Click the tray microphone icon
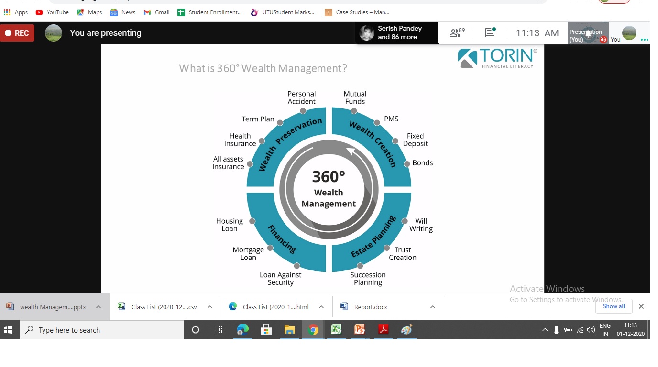The image size is (658, 367). point(556,330)
